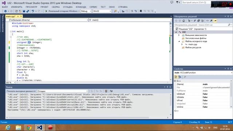Toggle Show All Files in Solution Explorer
This screenshot has height=131, width=233.
pos(202,21)
